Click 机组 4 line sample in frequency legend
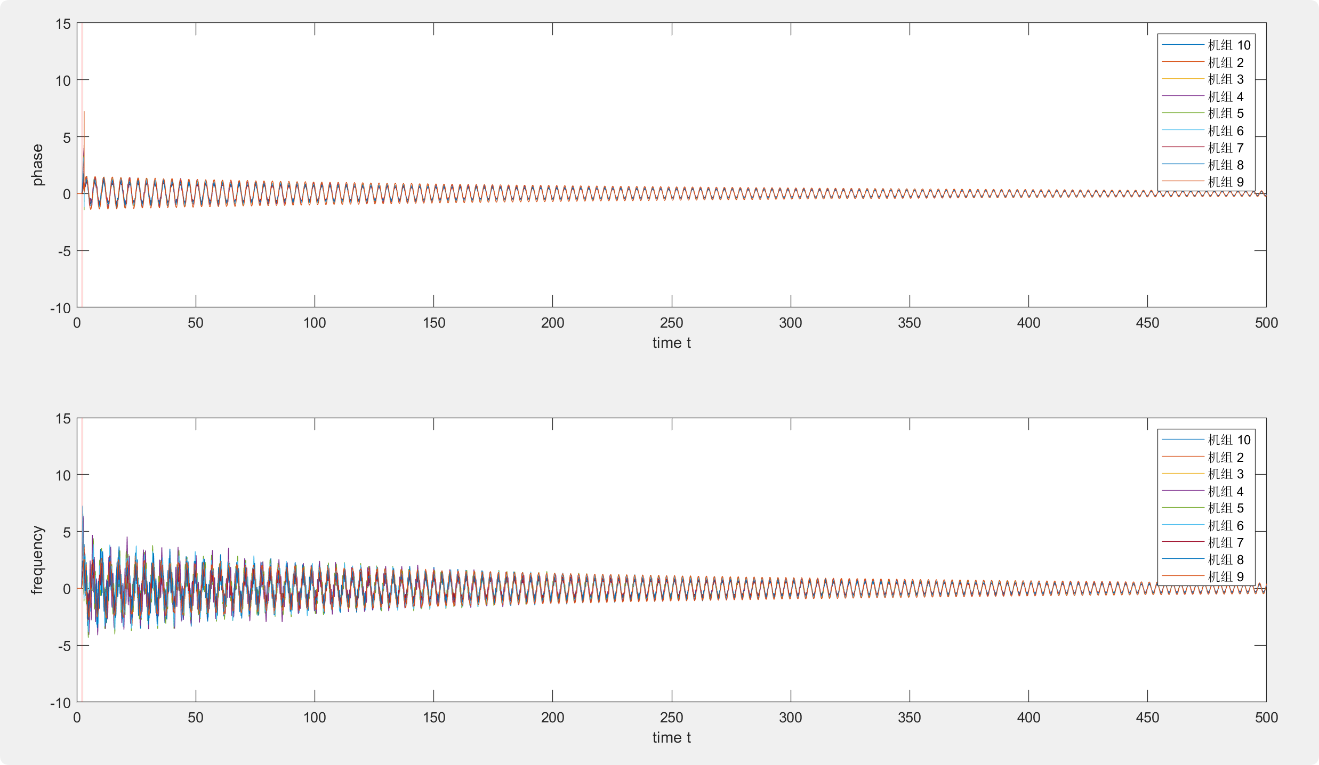This screenshot has height=765, width=1319. pyautogui.click(x=1183, y=491)
